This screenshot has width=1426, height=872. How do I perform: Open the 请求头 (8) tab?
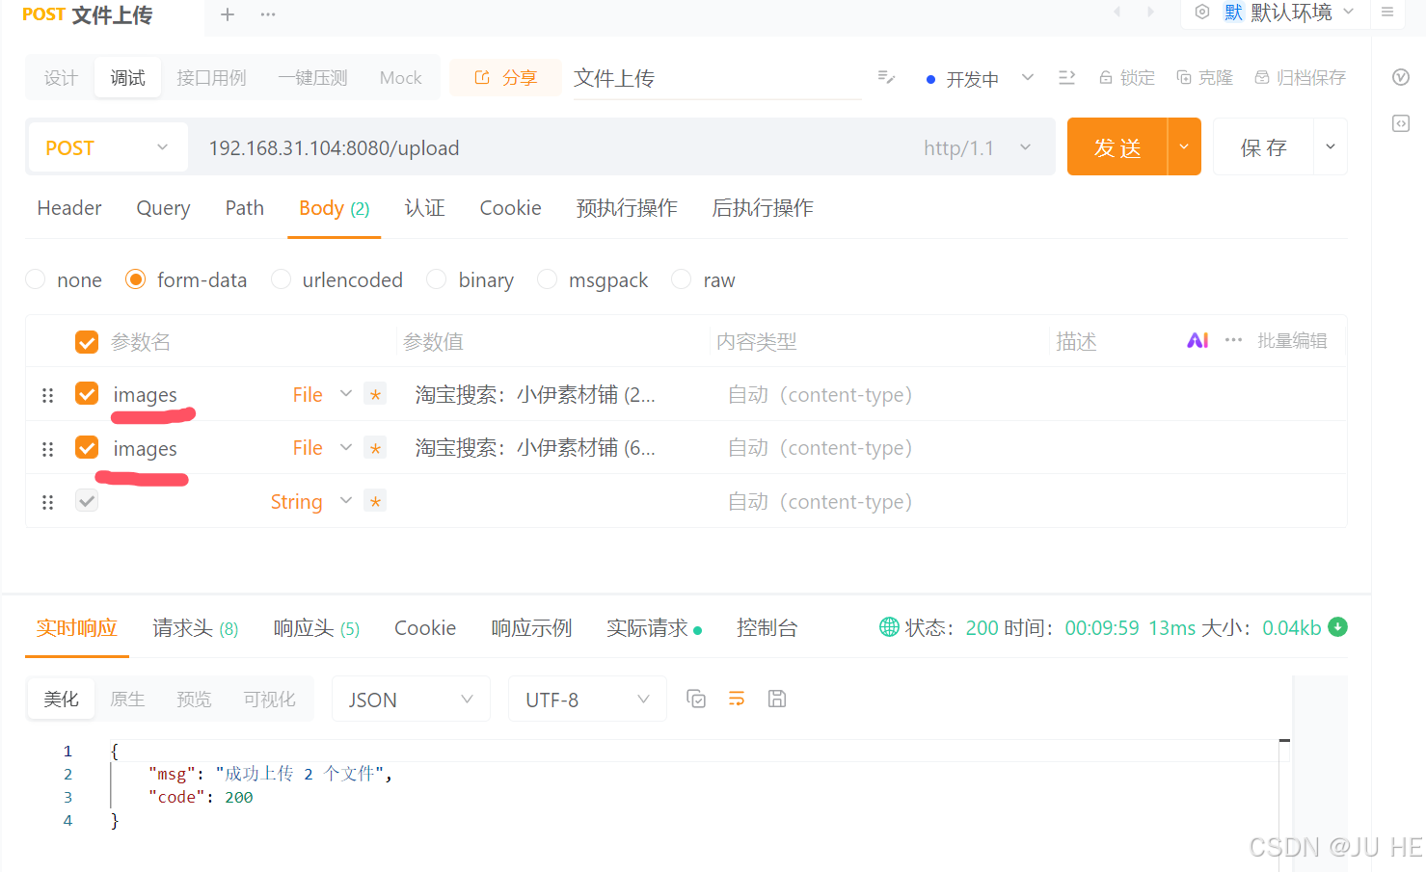196,628
